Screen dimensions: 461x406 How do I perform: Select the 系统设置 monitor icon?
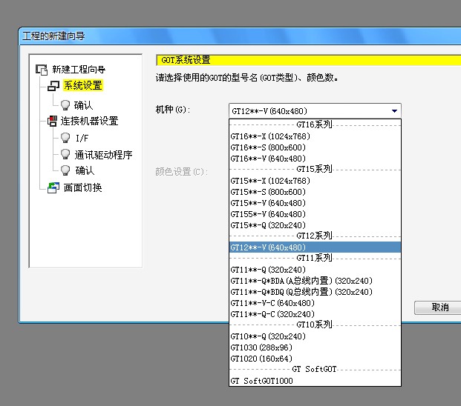pos(53,86)
